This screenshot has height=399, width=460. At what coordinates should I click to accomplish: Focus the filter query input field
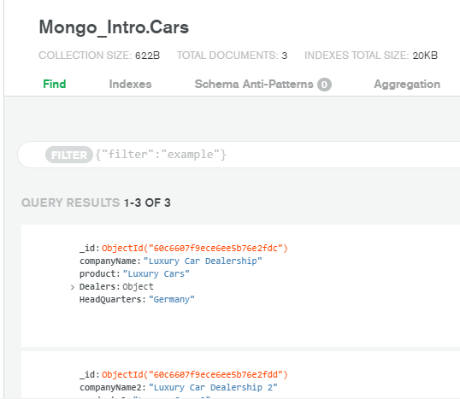pos(239,155)
